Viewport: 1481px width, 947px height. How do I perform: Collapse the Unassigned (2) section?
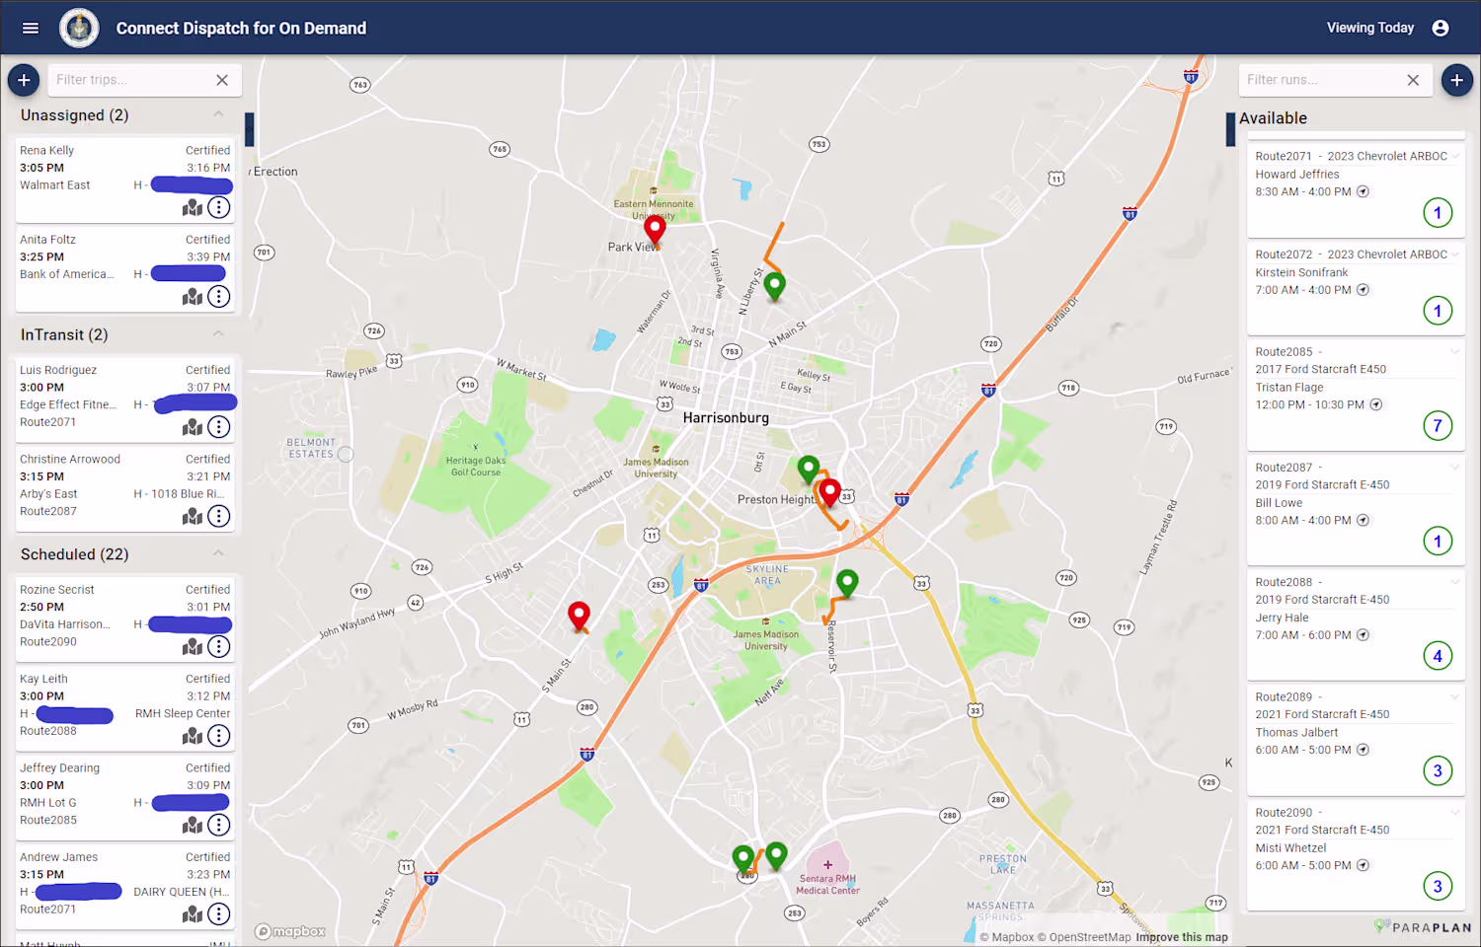218,114
